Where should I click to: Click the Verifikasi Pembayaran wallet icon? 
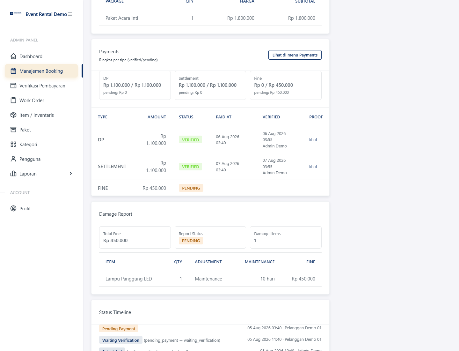coord(13,86)
